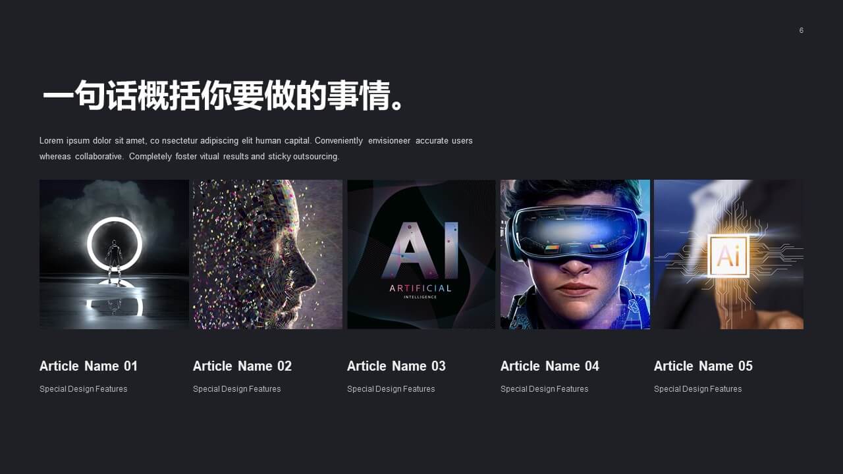This screenshot has height=474, width=843.
Task: Click the Chinese headline title text
Action: click(224, 96)
